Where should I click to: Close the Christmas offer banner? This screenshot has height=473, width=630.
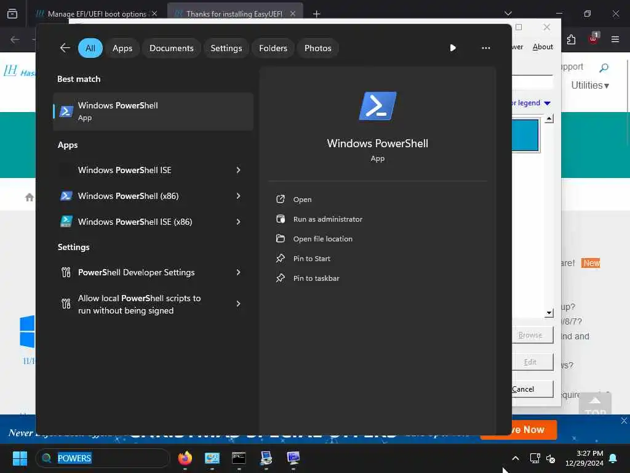(624, 421)
